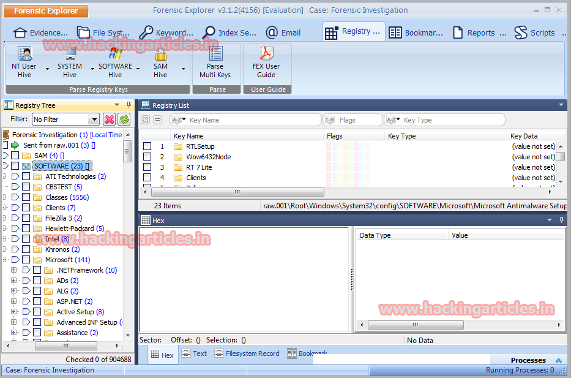Sort by Key Type column header
Image resolution: width=571 pixels, height=378 pixels.
click(446, 136)
